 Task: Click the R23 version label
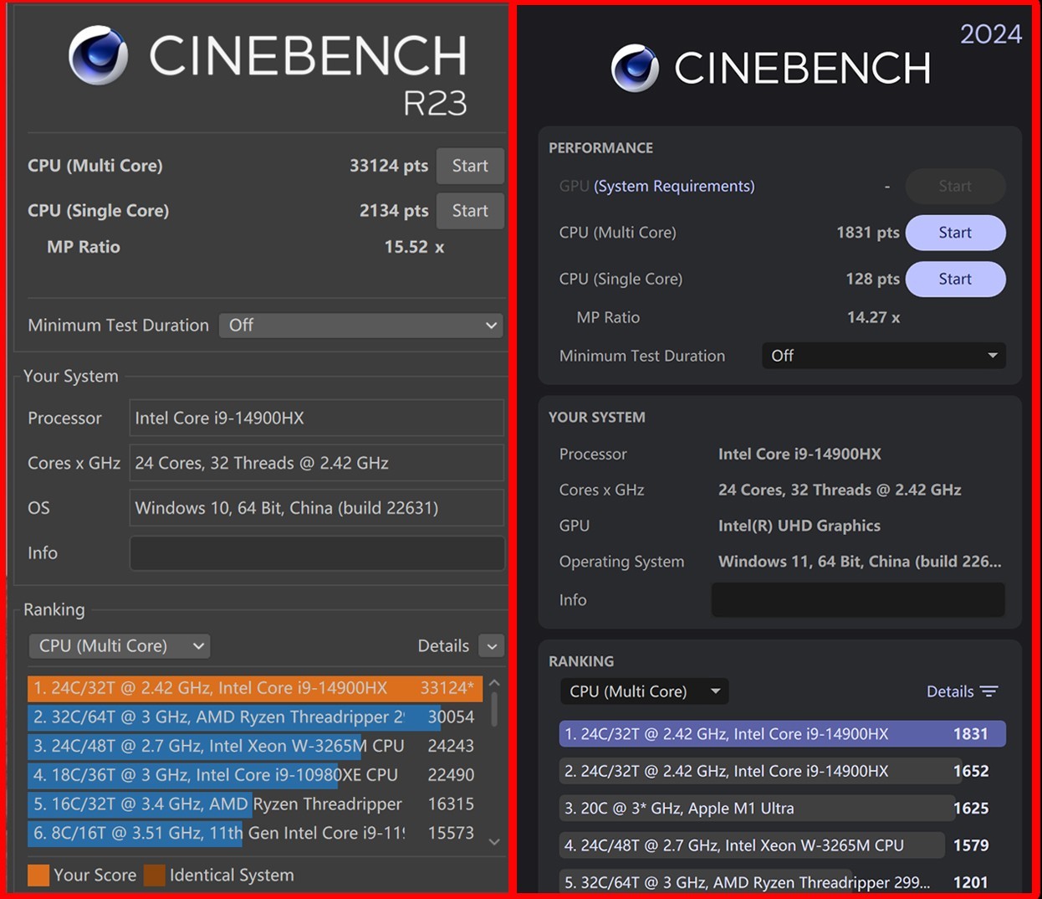pos(435,103)
